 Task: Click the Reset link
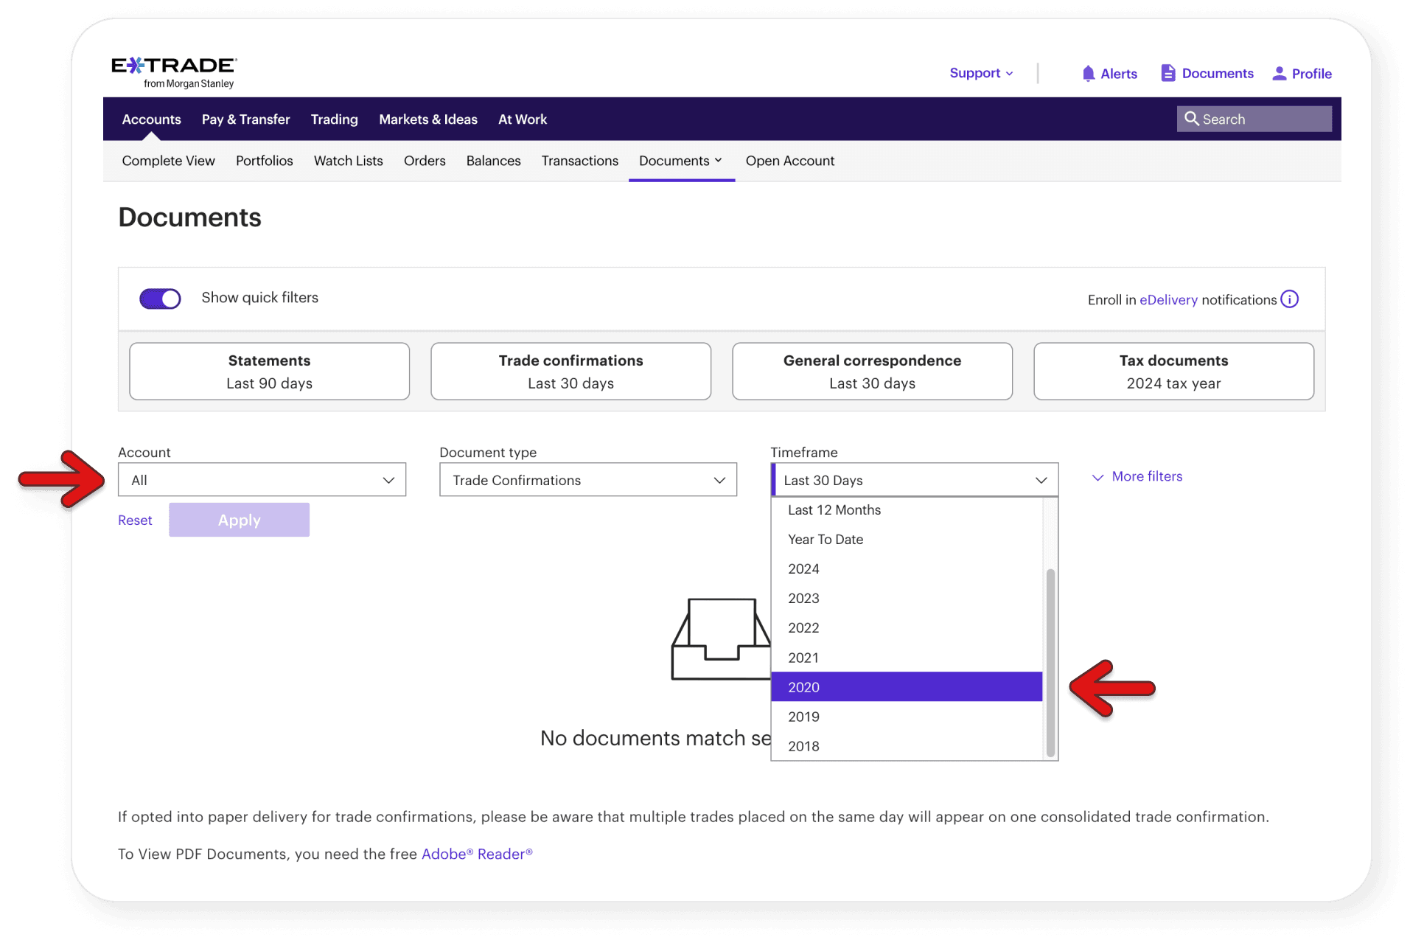coord(135,521)
